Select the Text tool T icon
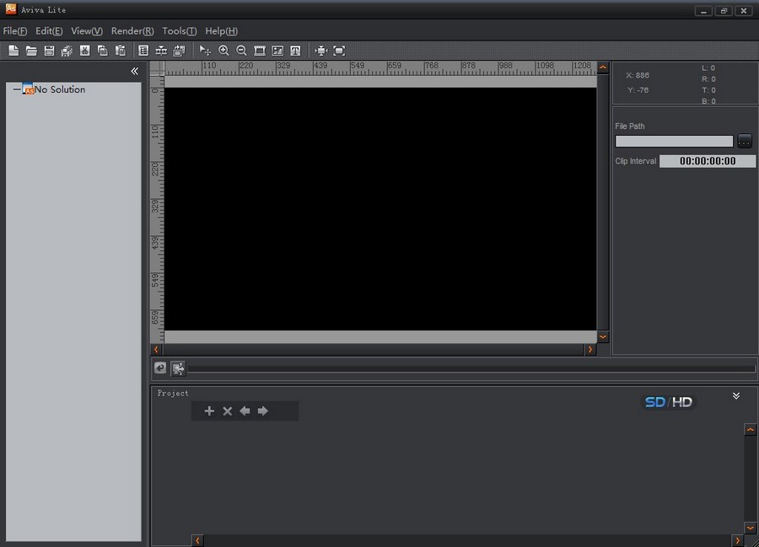 [x=295, y=51]
